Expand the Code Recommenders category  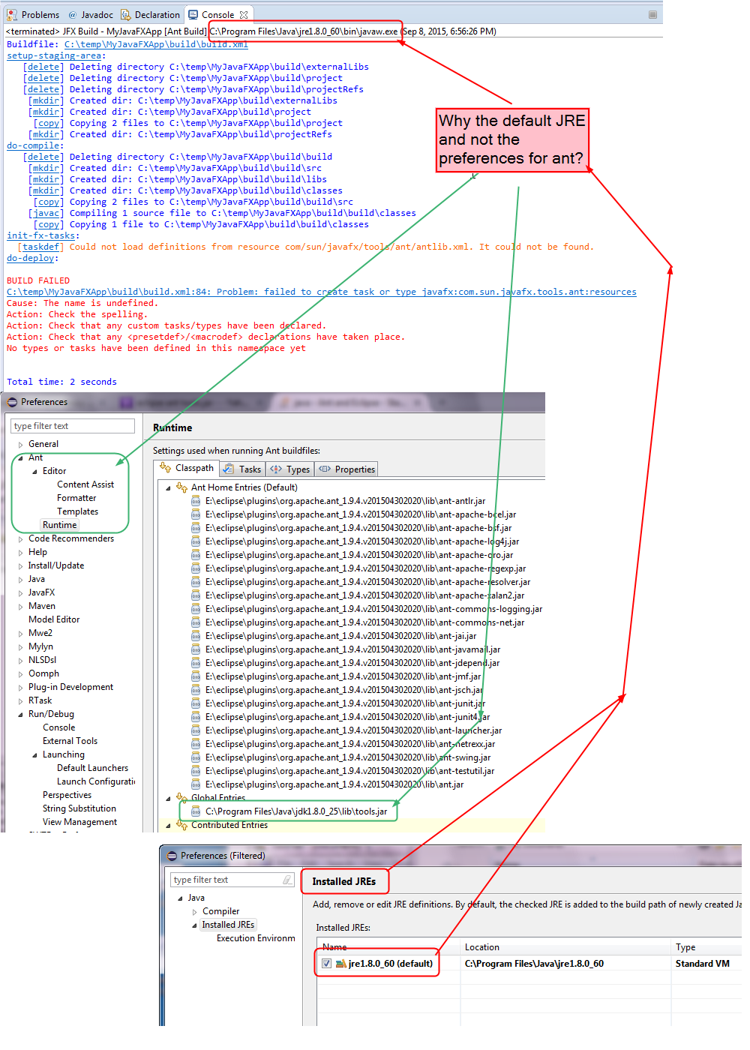pyautogui.click(x=20, y=539)
